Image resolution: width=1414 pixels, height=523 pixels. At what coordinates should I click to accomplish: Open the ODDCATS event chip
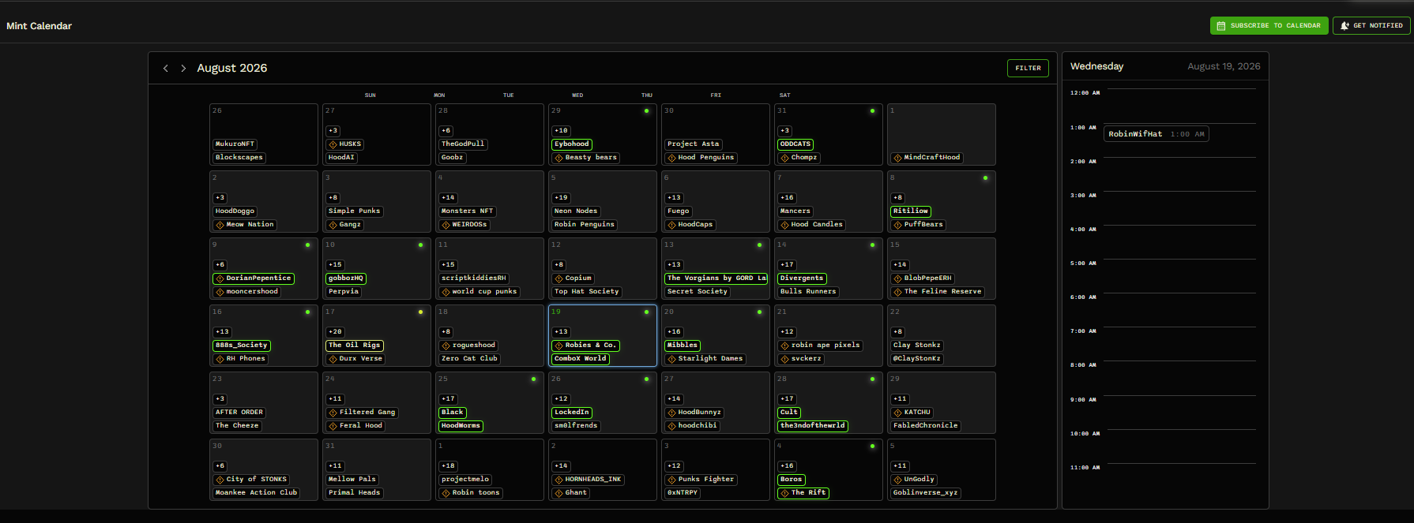[795, 144]
